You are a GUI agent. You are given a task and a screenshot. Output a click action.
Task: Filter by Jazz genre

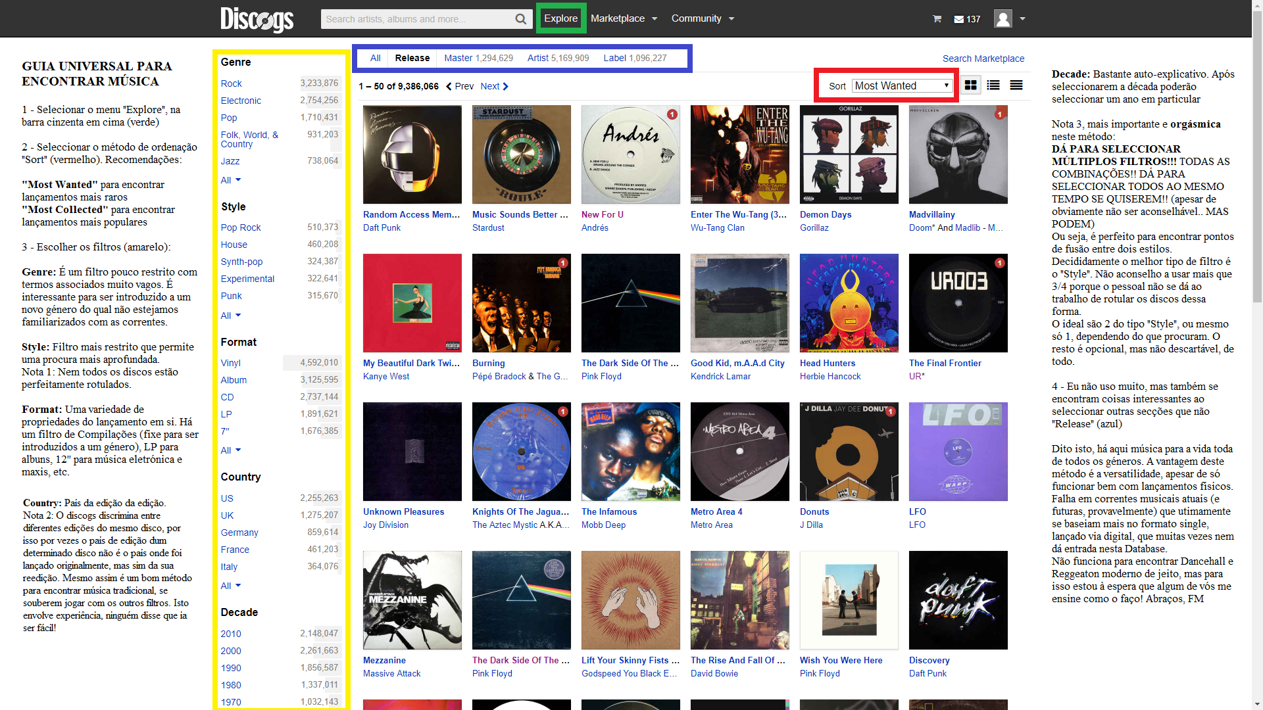click(x=230, y=161)
